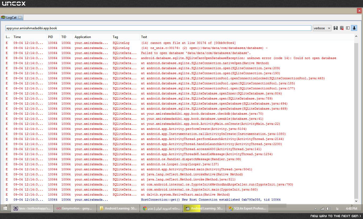Click the LogCat filter search field
This screenshot has width=363, height=219.
[x=158, y=28]
